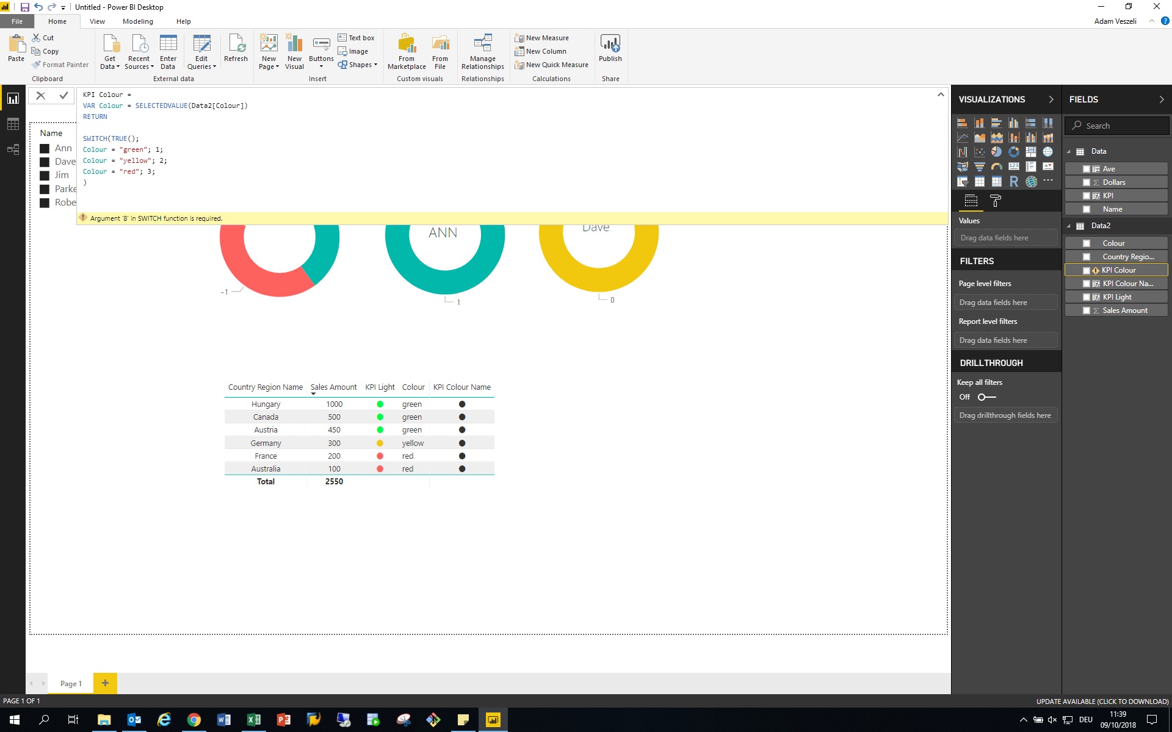Screen dimensions: 1172x732
Task: Import more custom visuals via ellipsis
Action: click(1048, 181)
